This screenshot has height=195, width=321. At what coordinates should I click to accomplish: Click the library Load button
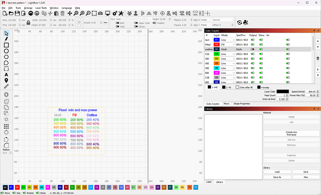point(277,172)
